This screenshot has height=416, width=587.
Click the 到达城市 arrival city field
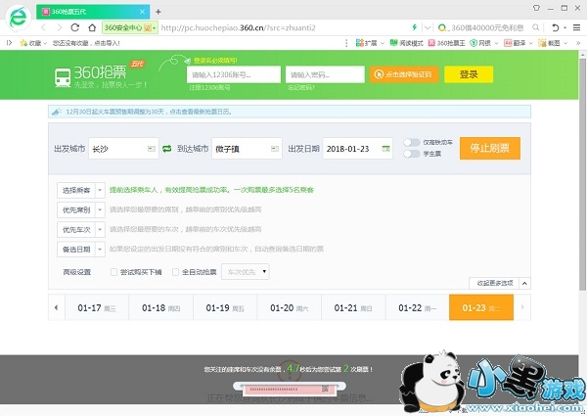pos(247,149)
